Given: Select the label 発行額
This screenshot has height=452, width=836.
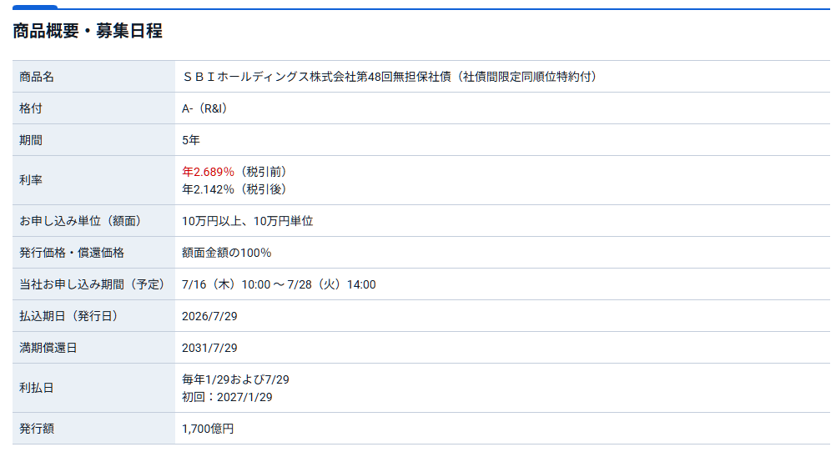Looking at the screenshot, I should pyautogui.click(x=37, y=429).
